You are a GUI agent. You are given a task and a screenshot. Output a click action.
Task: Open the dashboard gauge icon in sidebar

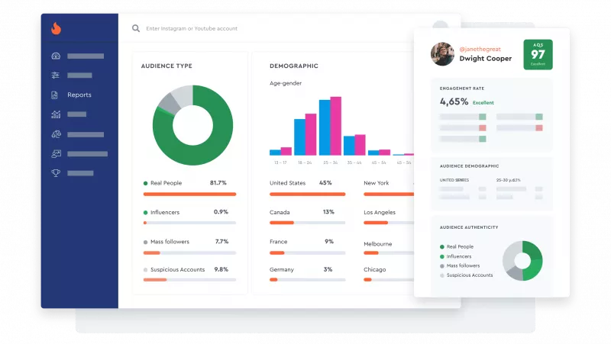pyautogui.click(x=56, y=56)
